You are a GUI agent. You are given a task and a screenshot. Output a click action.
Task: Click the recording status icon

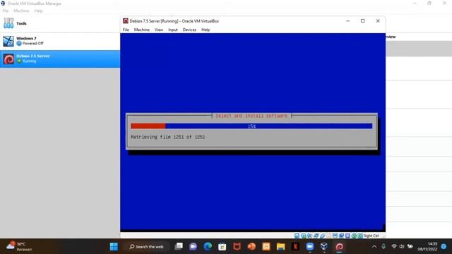341,236
